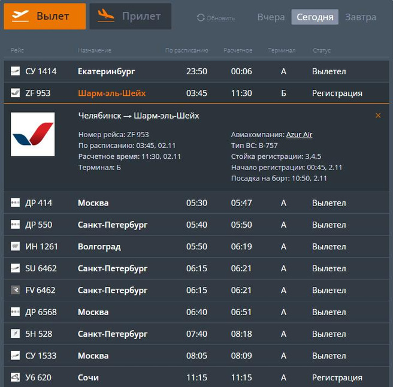Open the Azur Air airline link
The width and height of the screenshot is (393, 387).
click(x=300, y=135)
